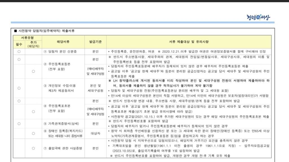
Task: Select additional circle for 장애인 등록증 row
Action: pos(33,133)
